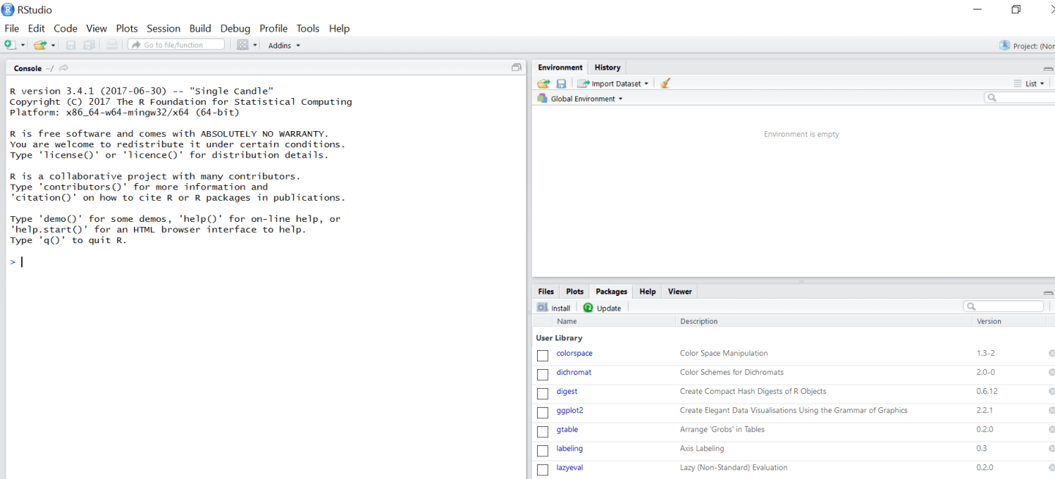Click the workspace panes grid icon
This screenshot has width=1055, height=479.
[x=243, y=45]
